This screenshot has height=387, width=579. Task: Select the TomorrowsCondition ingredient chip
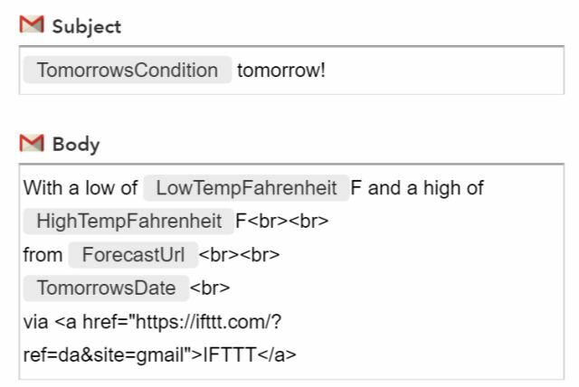point(128,70)
